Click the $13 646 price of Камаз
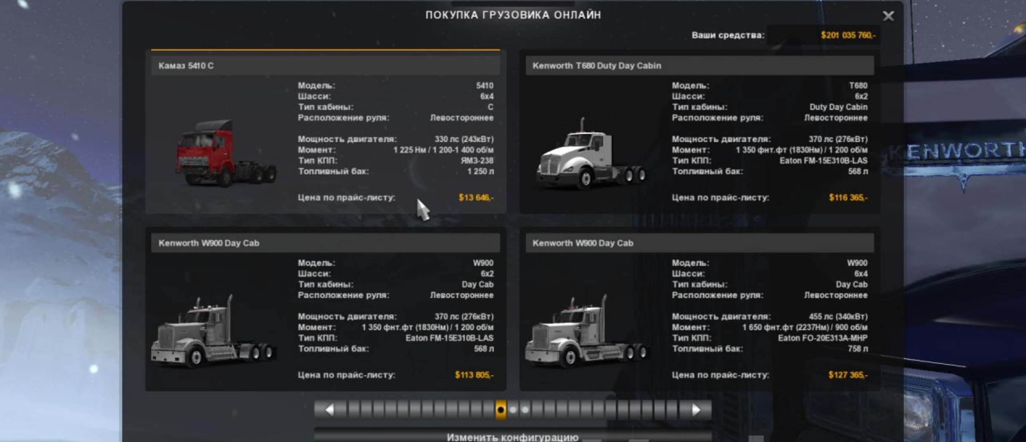The image size is (1026, 442). click(476, 197)
